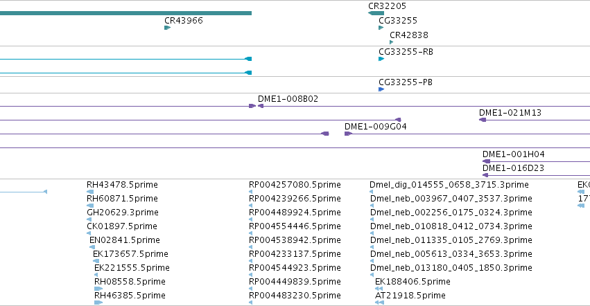Select the AT21918.5prime double arrow glyph
This screenshot has width=590, height=306.
(379, 303)
